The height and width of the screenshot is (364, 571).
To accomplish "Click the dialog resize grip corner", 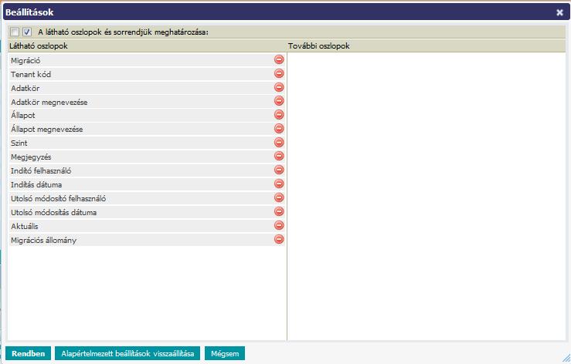I will pyautogui.click(x=566, y=358).
